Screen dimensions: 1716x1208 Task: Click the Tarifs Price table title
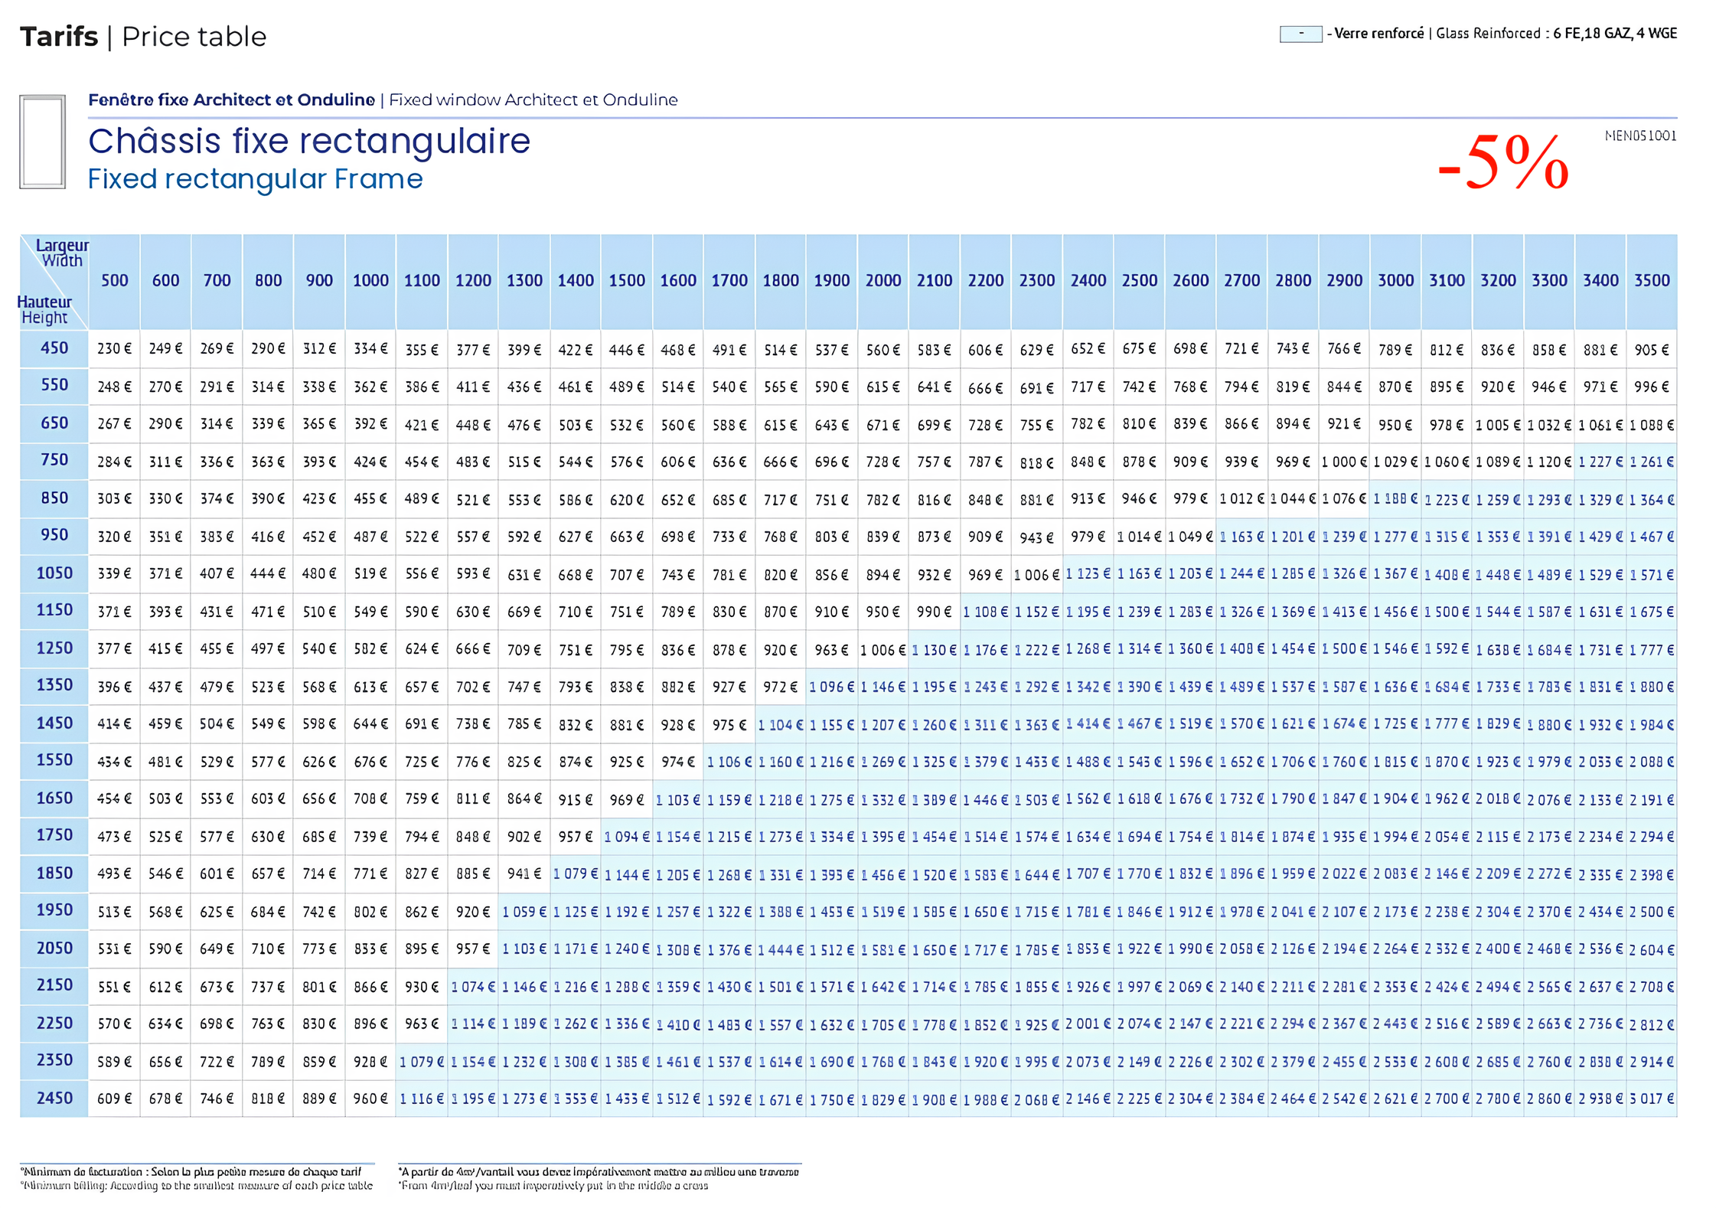pos(143,37)
